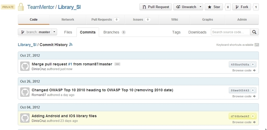
Task: Toggle Star on this repository
Action: tap(214, 7)
